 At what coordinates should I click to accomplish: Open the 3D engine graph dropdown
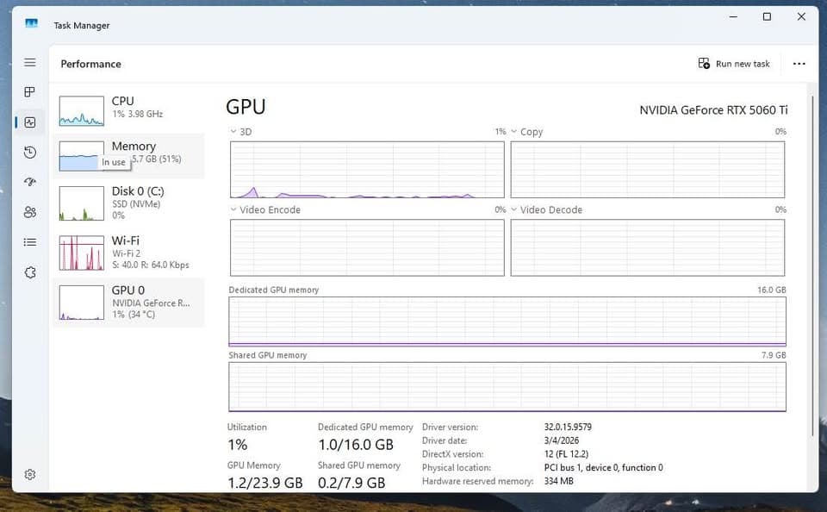click(x=233, y=131)
